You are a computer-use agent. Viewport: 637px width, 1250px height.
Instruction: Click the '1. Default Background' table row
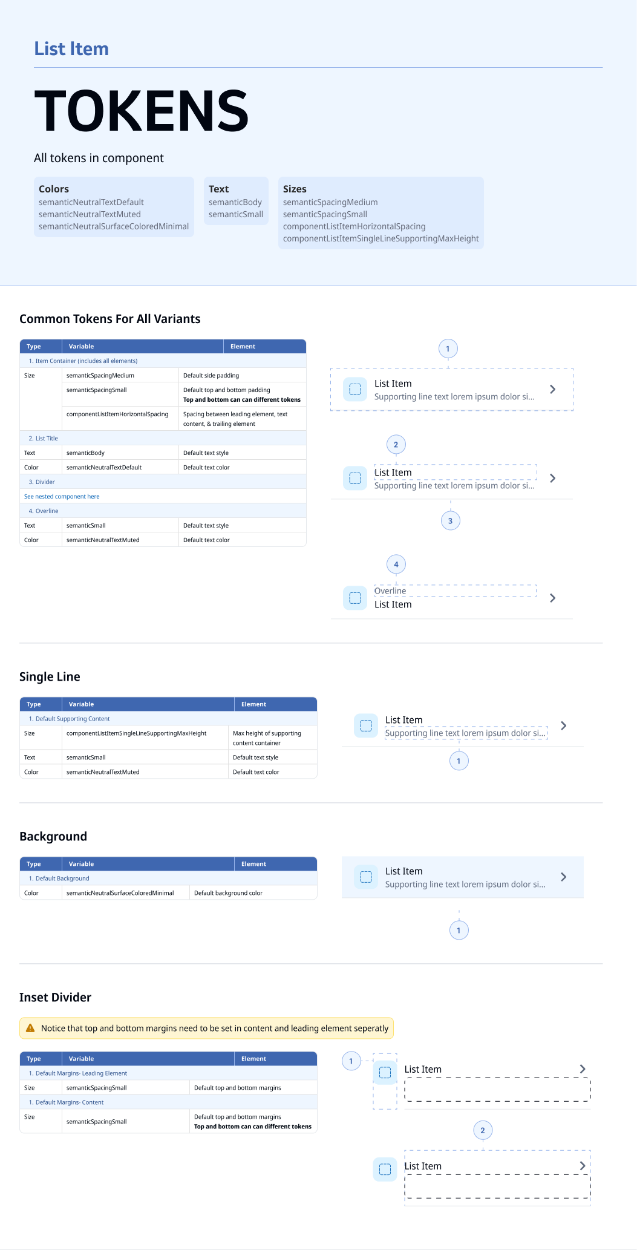click(168, 879)
